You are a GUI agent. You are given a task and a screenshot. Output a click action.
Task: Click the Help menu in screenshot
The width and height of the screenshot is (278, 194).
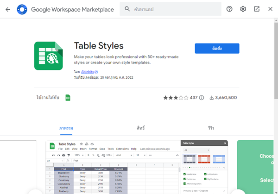pyautogui.click(x=134, y=149)
